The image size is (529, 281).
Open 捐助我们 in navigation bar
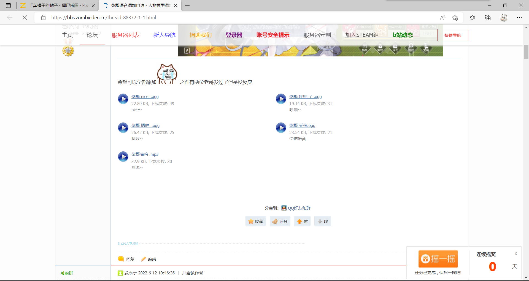point(201,35)
